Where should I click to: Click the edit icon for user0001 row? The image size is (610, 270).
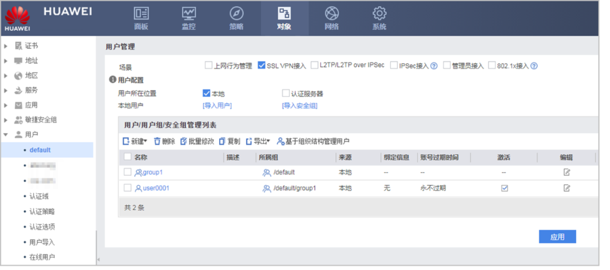pos(567,188)
